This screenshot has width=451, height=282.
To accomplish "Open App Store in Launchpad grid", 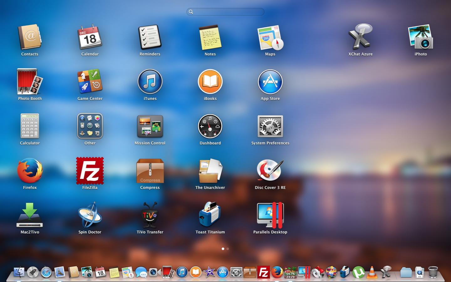I will pos(270,82).
